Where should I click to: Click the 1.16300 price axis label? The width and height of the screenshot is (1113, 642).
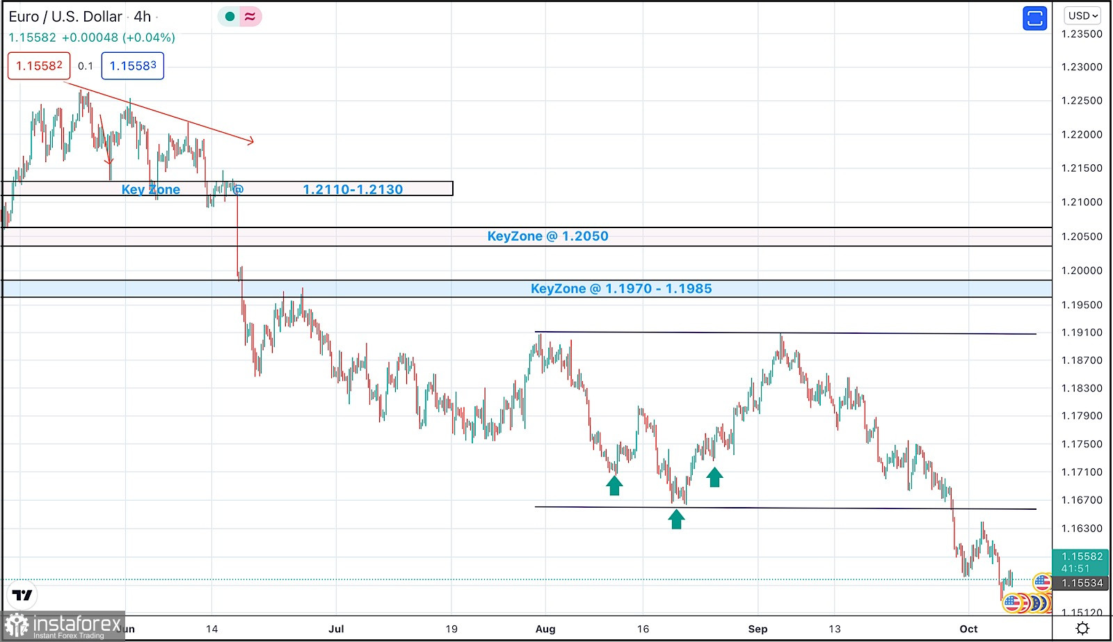(1082, 529)
